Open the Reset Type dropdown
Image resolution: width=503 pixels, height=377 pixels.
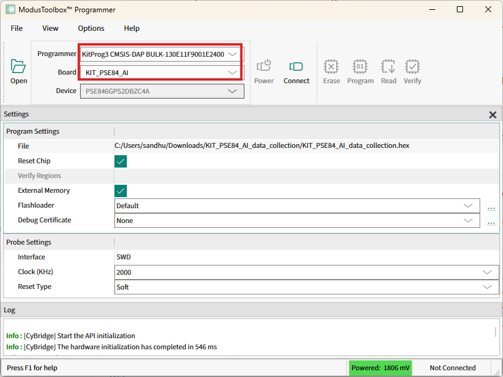click(487, 287)
